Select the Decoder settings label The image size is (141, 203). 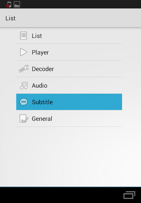[43, 69]
